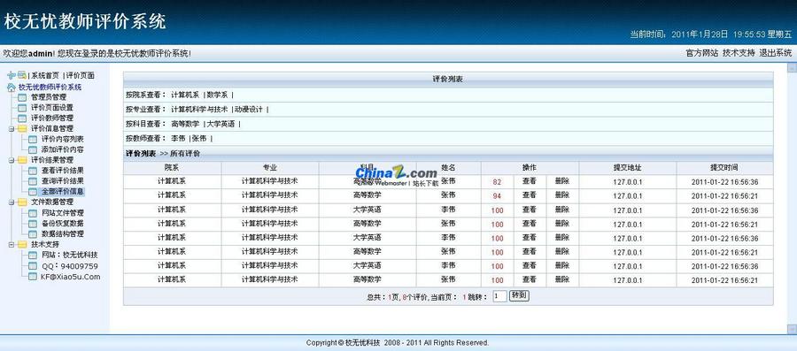Image resolution: width=797 pixels, height=351 pixels.
Task: Click the home icon next to 校无忧教师评价系统
Action: tap(12, 88)
